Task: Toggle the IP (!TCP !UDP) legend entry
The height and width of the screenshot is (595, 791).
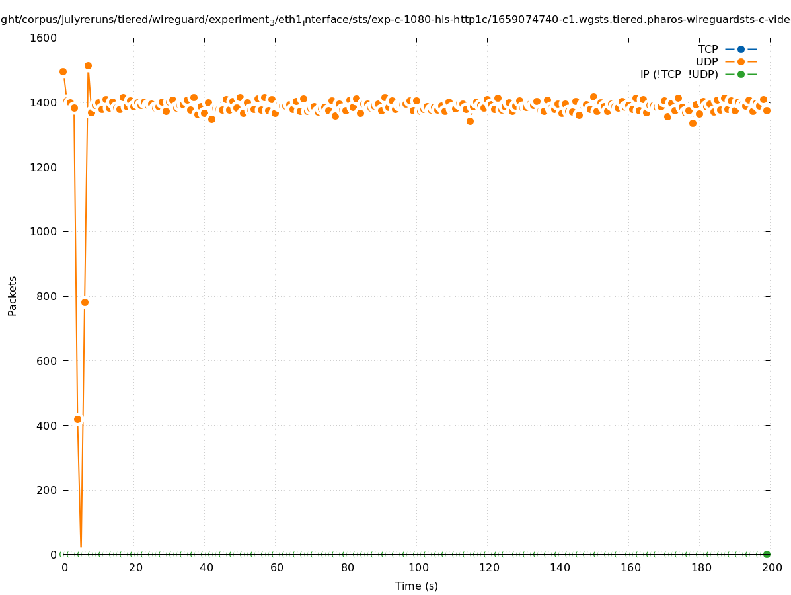Action: [679, 74]
